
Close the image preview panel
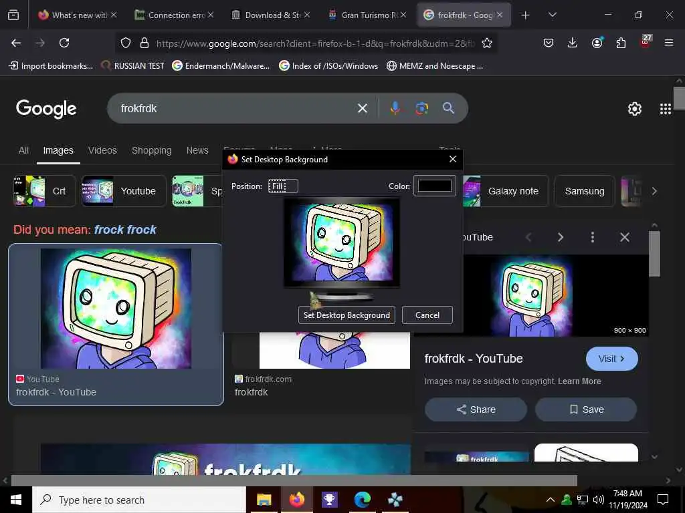coord(625,237)
